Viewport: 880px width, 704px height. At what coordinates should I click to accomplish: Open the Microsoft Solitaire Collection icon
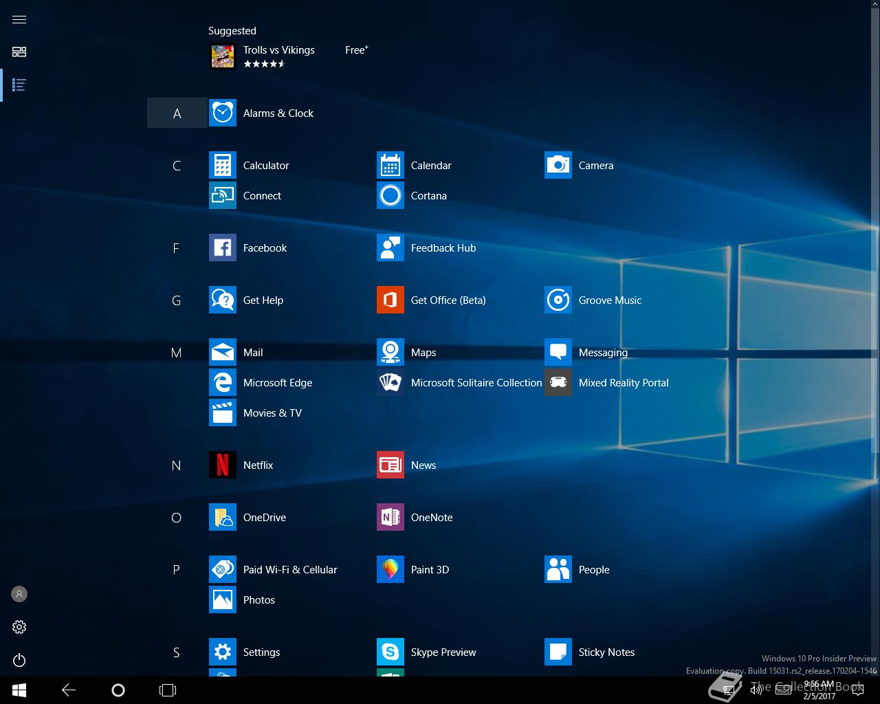pos(390,382)
